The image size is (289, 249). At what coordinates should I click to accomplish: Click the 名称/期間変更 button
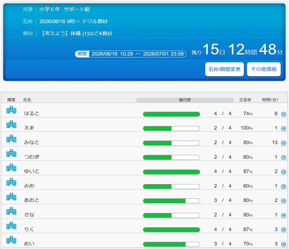[x=225, y=69]
